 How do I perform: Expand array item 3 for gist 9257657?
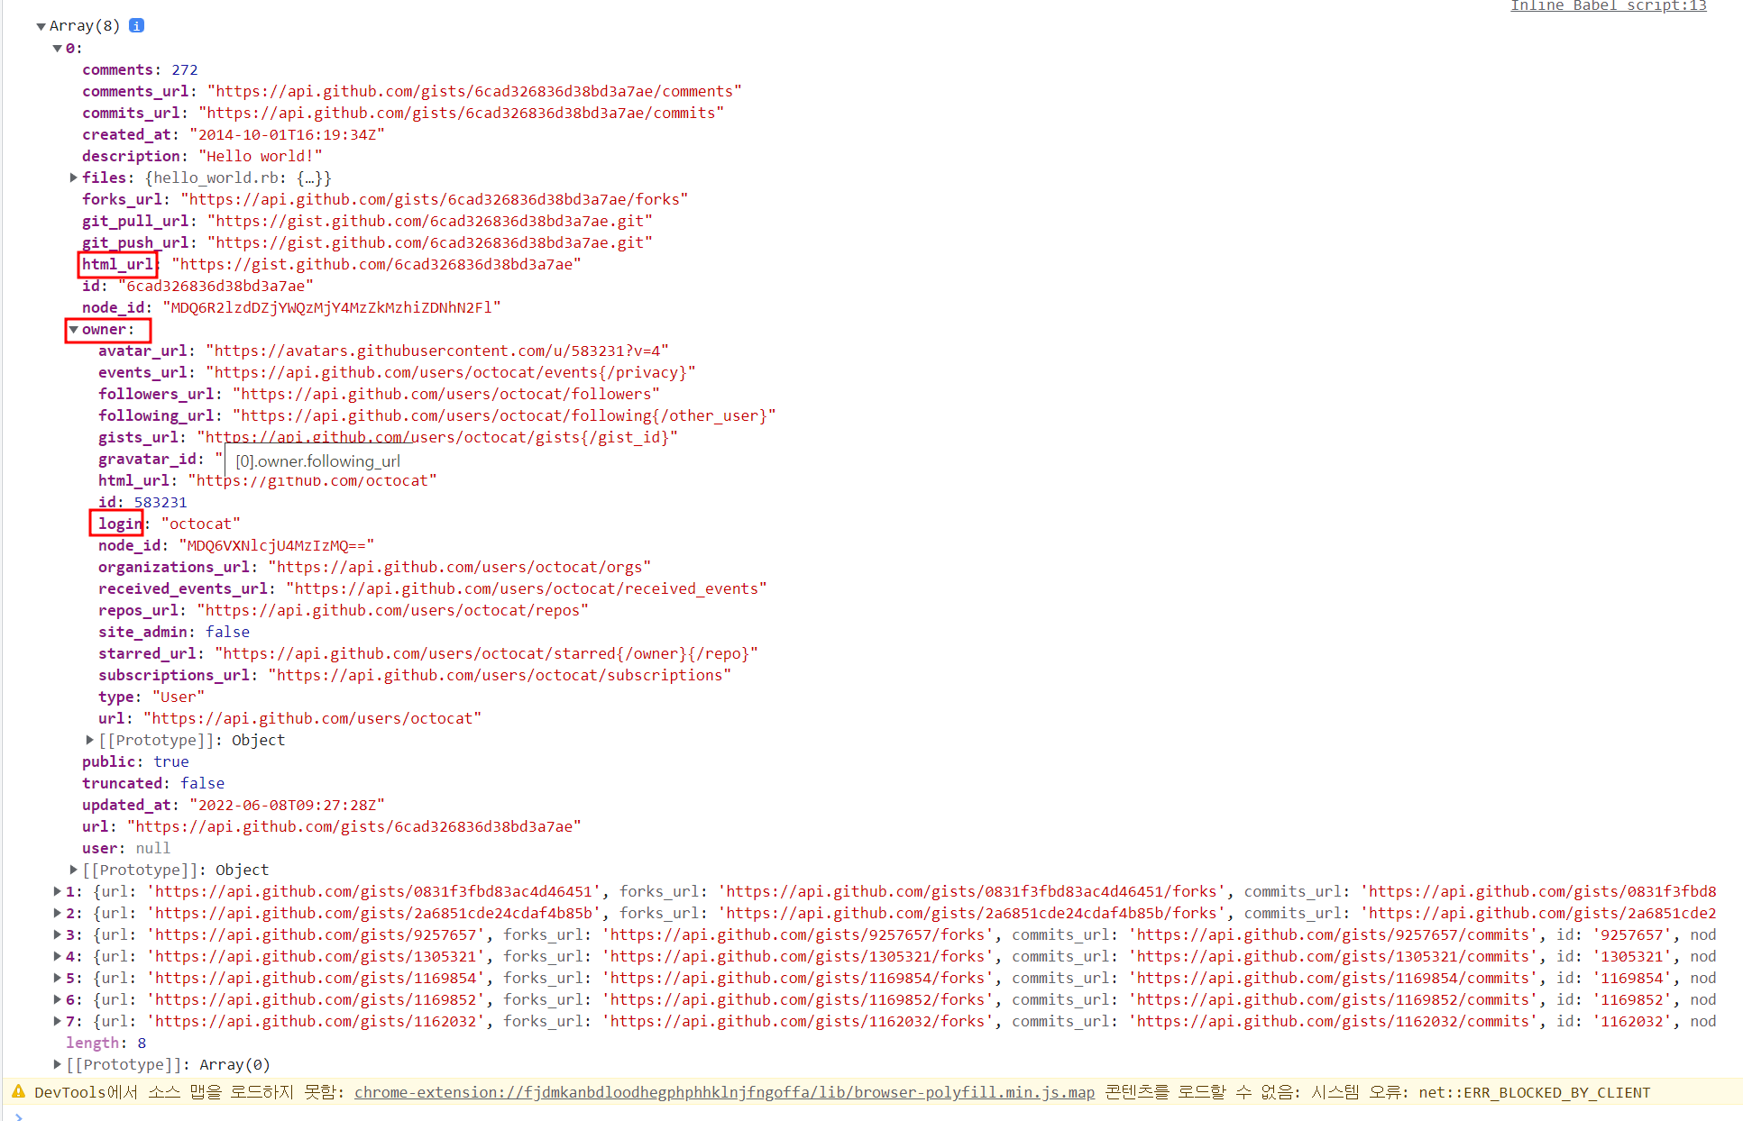58,934
